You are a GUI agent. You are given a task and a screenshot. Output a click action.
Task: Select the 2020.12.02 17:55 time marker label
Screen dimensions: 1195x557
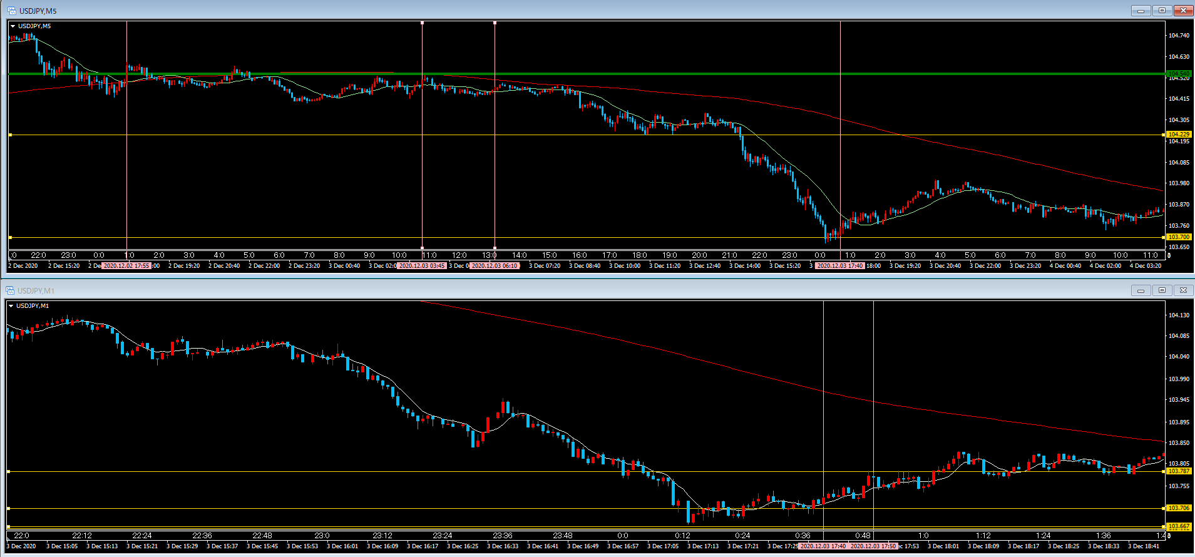coord(126,266)
